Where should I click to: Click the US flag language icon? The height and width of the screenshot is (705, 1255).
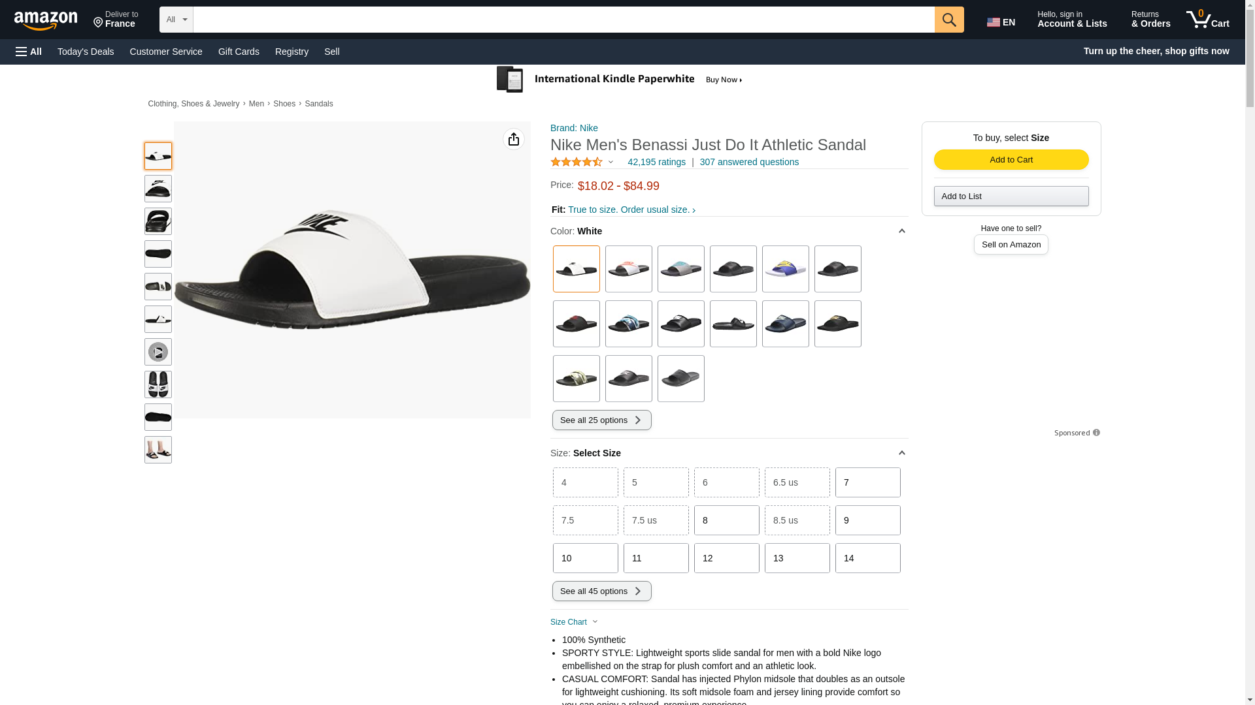pos(993,22)
